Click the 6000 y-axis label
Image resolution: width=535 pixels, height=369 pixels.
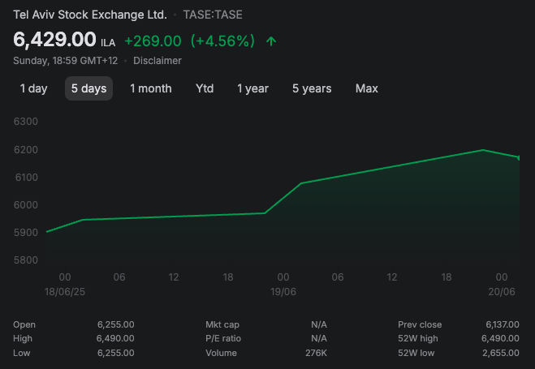click(26, 205)
